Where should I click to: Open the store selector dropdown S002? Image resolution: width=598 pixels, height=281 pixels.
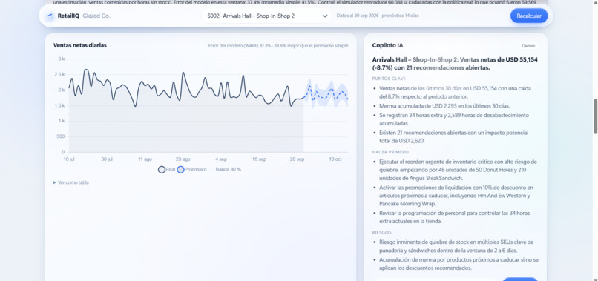266,16
